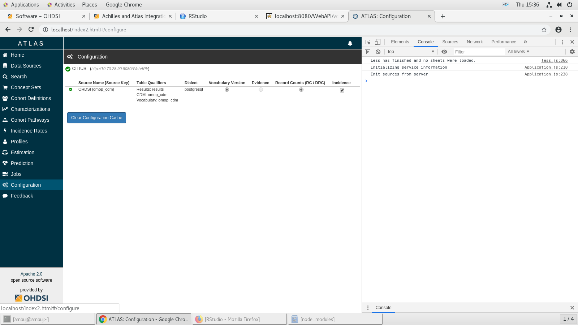Viewport: 578px width, 325px height.
Task: Clear the console with the ban icon
Action: [x=378, y=52]
